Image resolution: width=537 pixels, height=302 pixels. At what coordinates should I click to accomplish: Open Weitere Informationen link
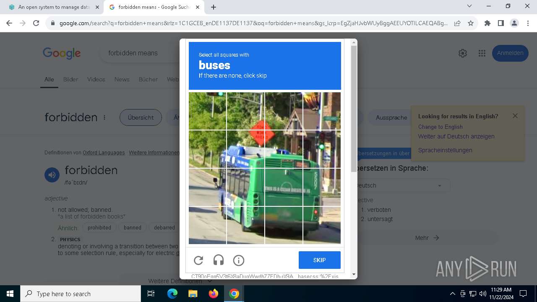tap(154, 153)
